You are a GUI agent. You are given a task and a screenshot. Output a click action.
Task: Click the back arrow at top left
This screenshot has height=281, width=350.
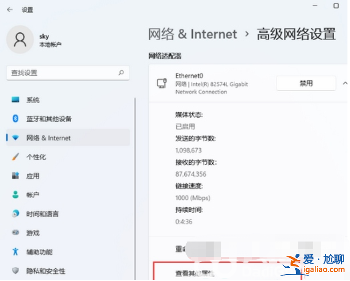9,9
